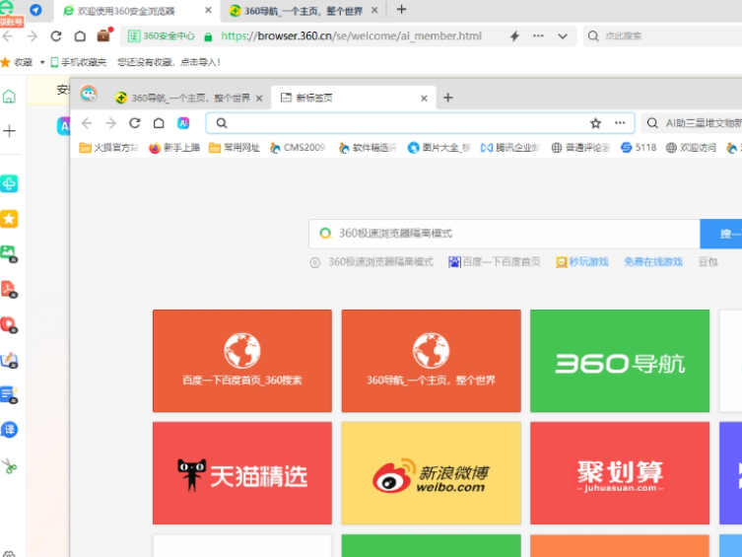Click the back arrow in the front window

(87, 123)
